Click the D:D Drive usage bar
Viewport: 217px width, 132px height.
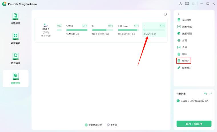128,30
